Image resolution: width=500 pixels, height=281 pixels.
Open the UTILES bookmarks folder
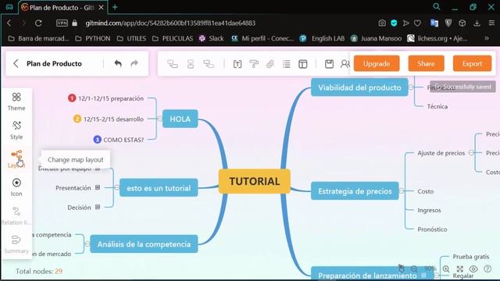pos(131,38)
